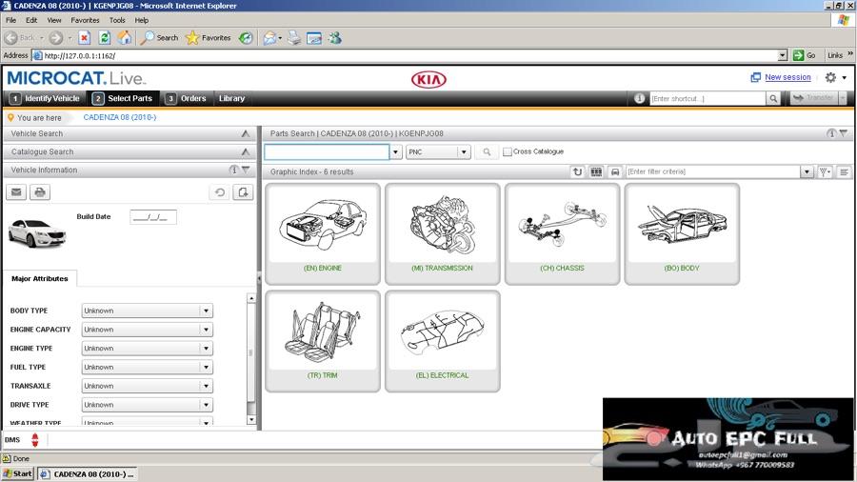The image size is (857, 482).
Task: Click the email icon in Vehicle Information
Action: tap(16, 192)
